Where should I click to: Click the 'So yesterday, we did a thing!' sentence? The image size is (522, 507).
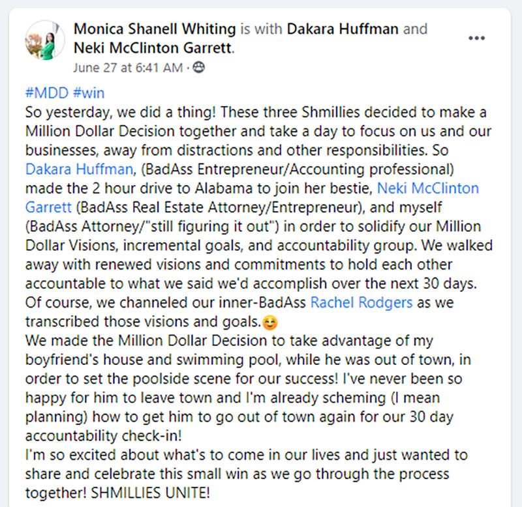tap(109, 114)
